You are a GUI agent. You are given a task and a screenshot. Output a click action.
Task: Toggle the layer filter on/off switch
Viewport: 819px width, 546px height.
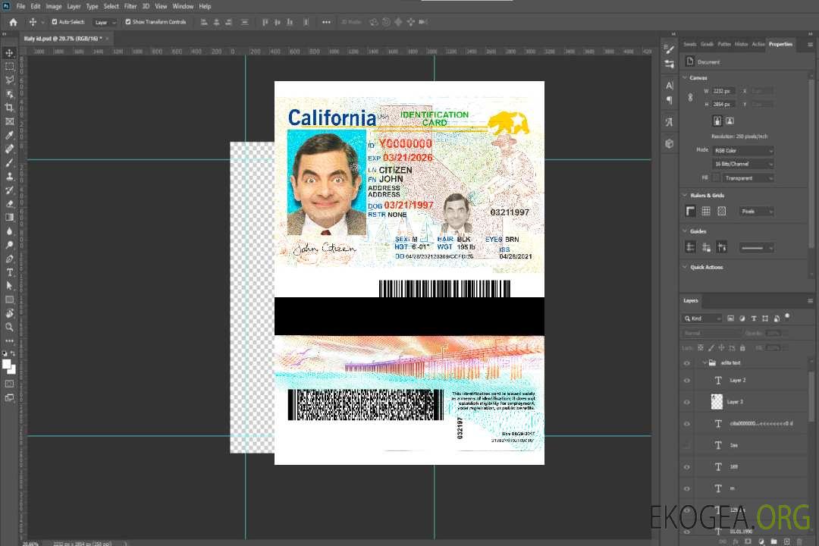(787, 316)
